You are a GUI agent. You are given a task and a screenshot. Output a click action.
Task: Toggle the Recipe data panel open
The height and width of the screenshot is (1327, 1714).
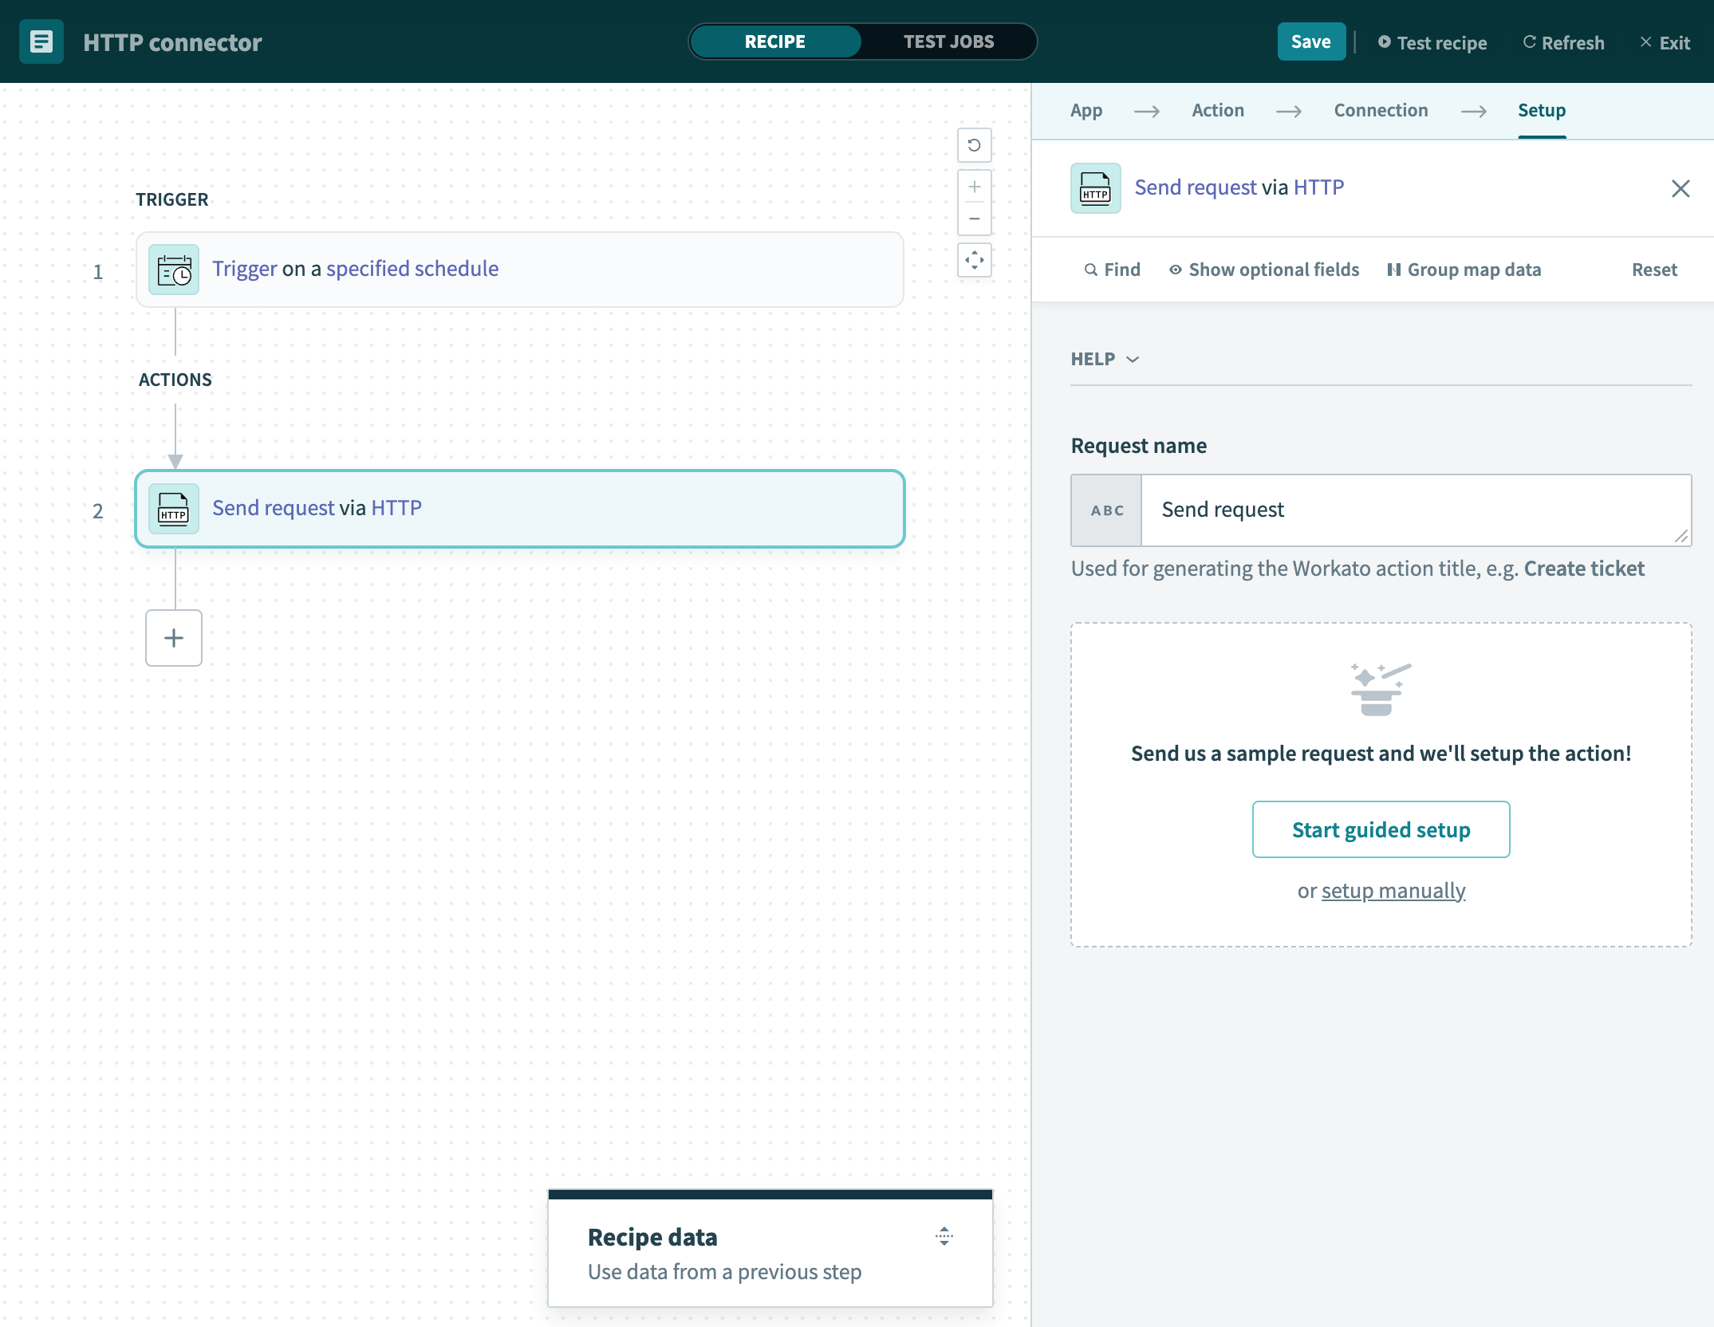point(944,1237)
